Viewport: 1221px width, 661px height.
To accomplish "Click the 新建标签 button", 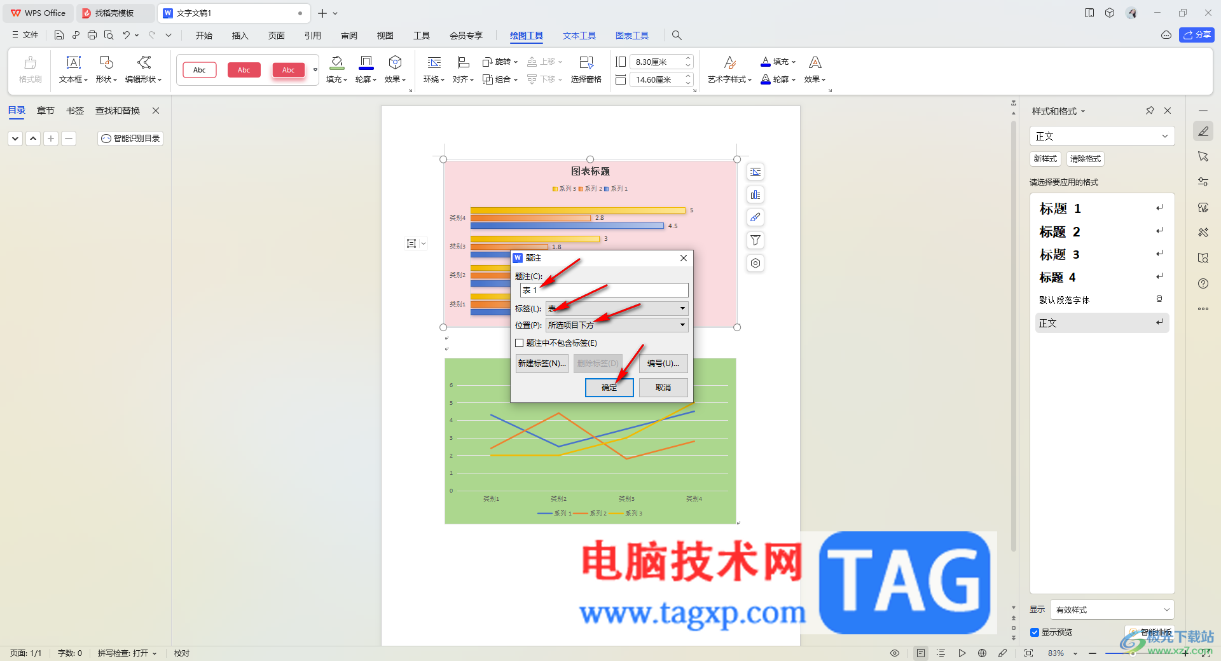I will [542, 364].
